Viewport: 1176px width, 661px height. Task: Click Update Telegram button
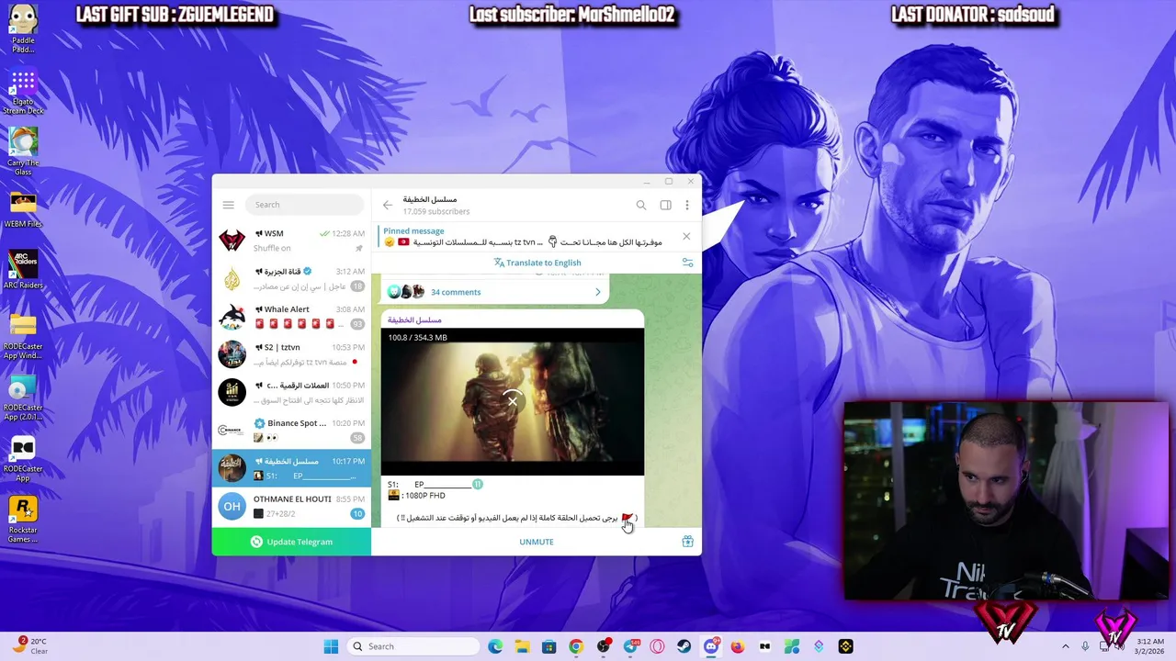(x=291, y=542)
